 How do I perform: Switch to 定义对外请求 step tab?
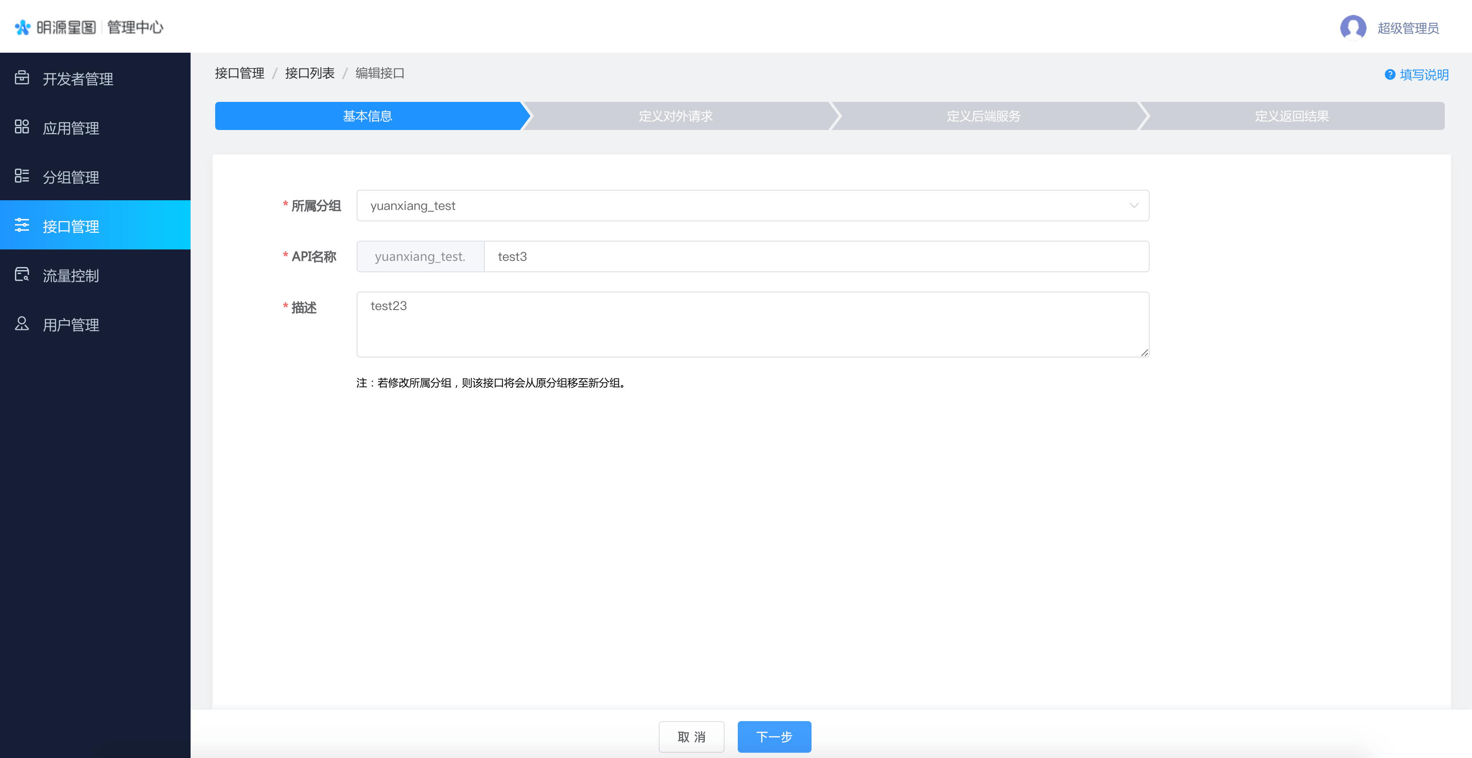coord(675,116)
